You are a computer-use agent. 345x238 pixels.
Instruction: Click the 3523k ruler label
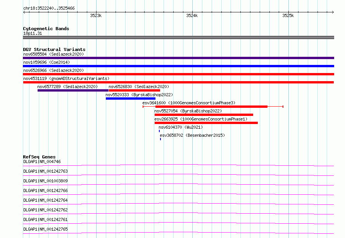coord(96,15)
